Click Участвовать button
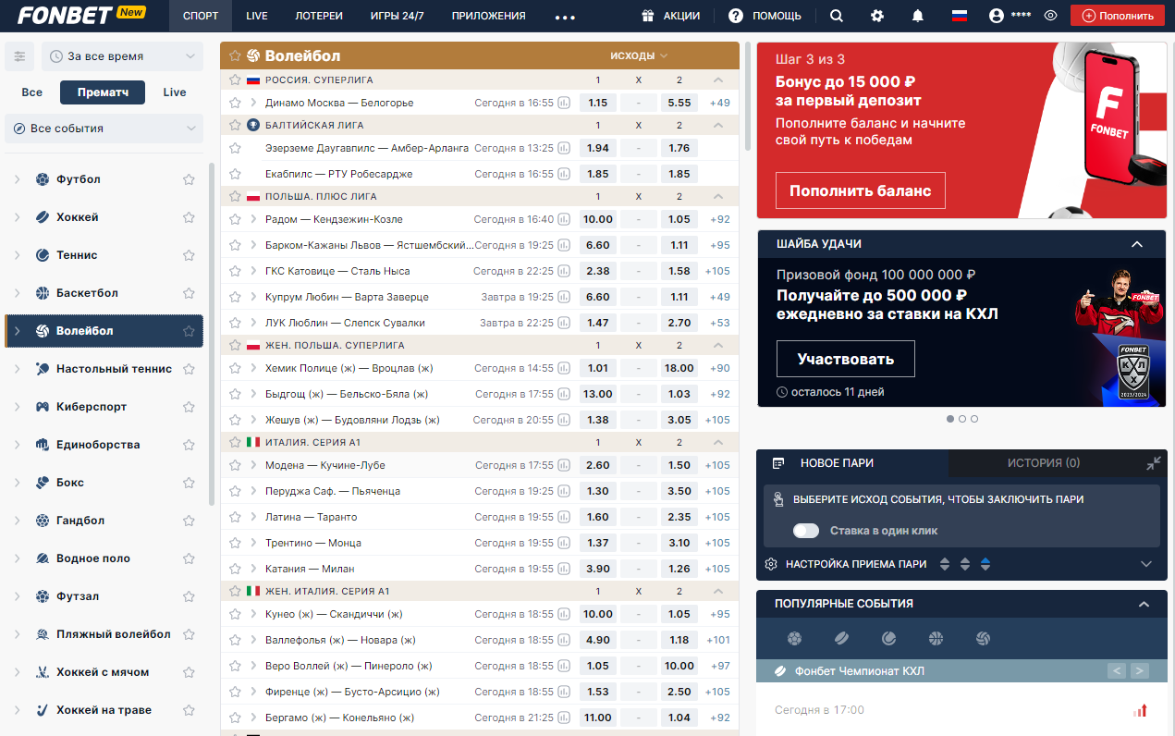The image size is (1175, 736). [845, 359]
